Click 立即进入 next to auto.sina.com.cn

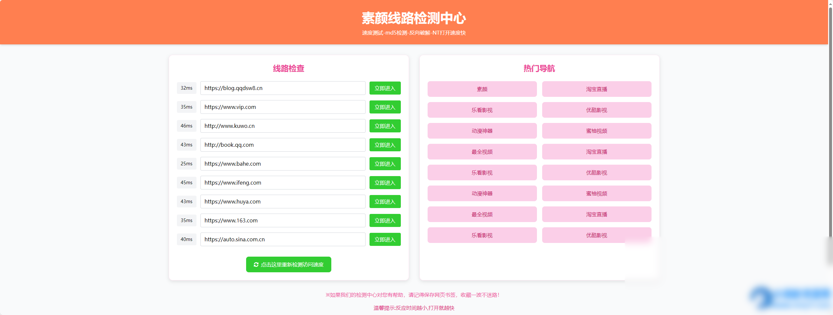pyautogui.click(x=385, y=239)
